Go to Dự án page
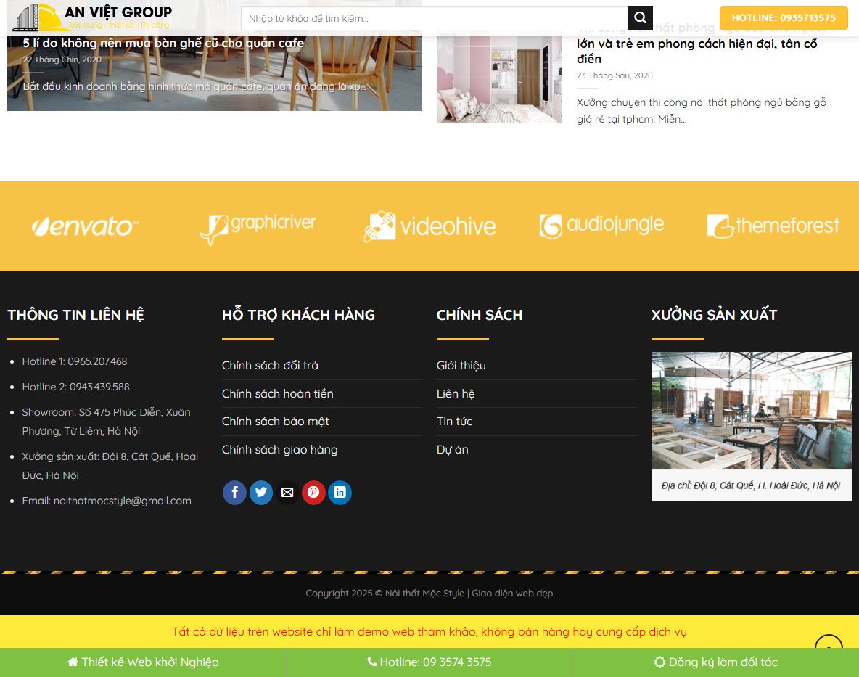 453,450
